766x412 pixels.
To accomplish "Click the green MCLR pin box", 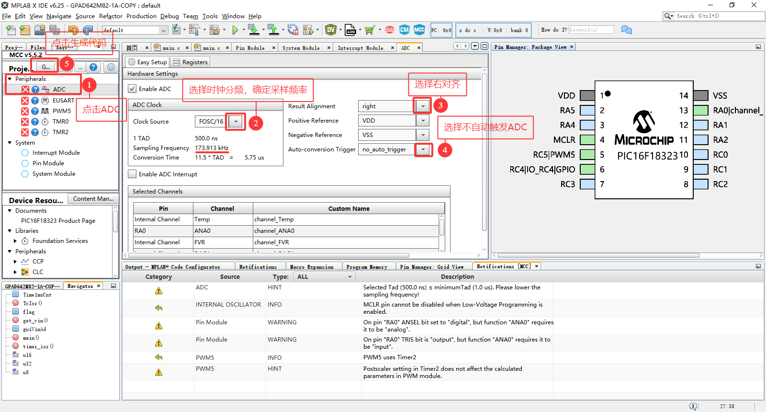I will click(x=587, y=140).
